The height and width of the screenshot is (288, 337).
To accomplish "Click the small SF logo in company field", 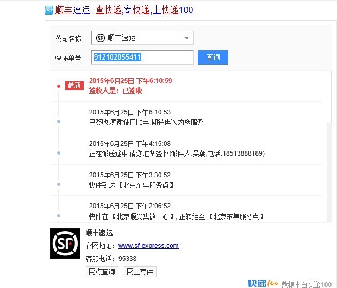I will 100,38.
